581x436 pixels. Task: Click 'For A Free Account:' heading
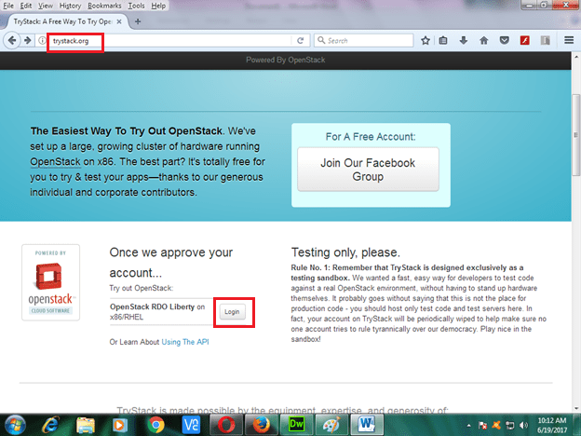[371, 137]
